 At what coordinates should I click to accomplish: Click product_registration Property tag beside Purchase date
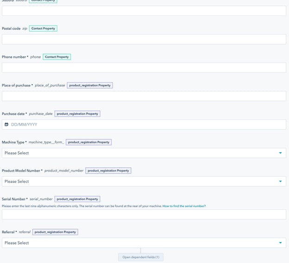click(x=77, y=114)
